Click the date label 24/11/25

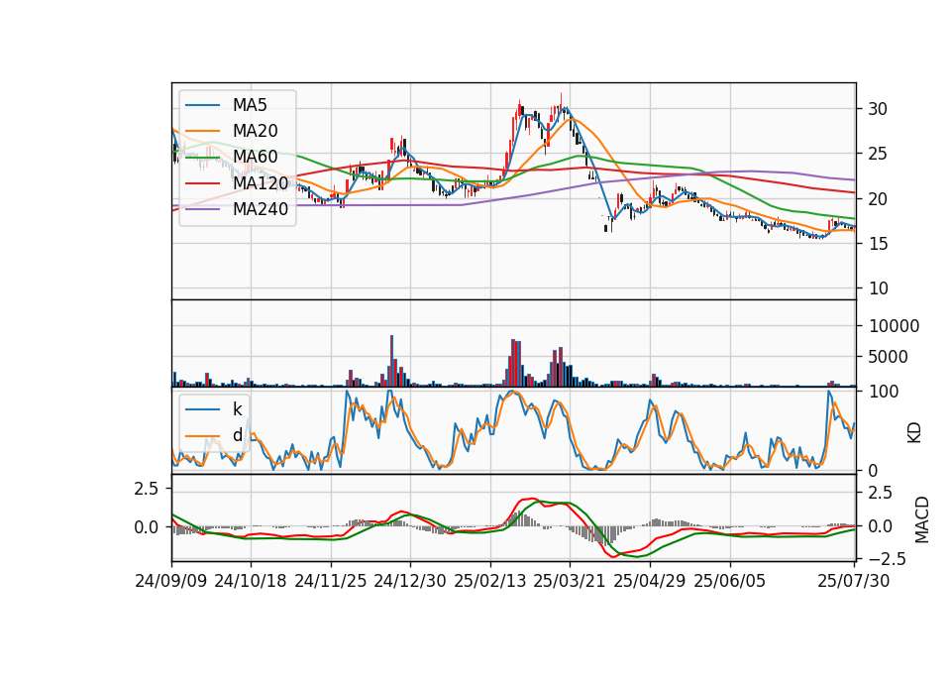331,581
